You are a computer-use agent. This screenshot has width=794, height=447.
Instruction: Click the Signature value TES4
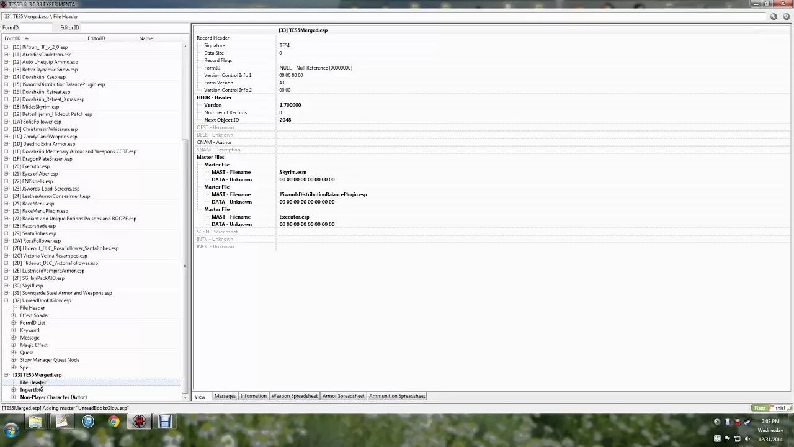click(x=285, y=45)
